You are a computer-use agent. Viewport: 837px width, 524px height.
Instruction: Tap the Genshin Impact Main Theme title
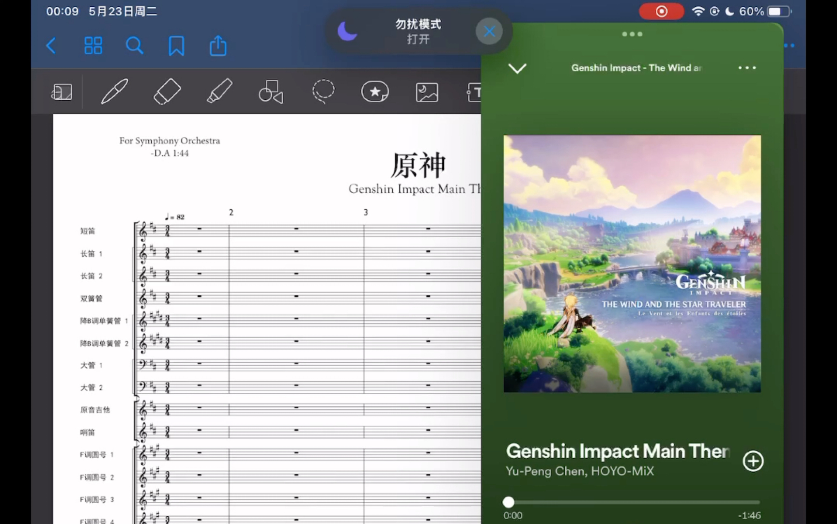coord(618,451)
